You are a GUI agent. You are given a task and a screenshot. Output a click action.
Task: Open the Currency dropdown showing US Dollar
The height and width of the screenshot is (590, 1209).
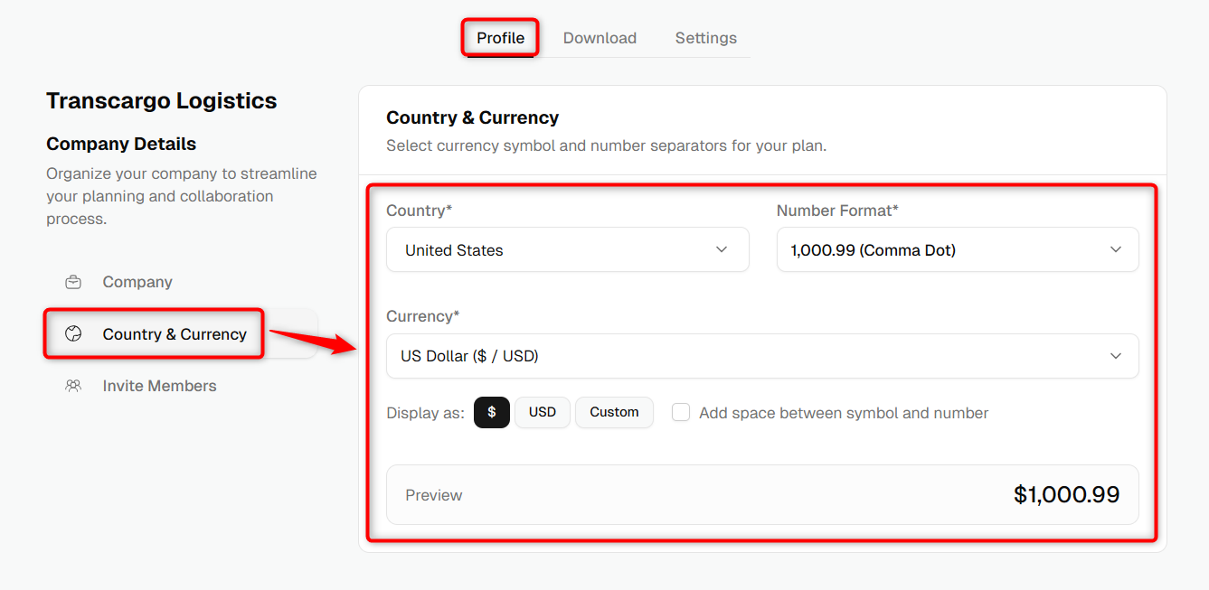pyautogui.click(x=762, y=356)
